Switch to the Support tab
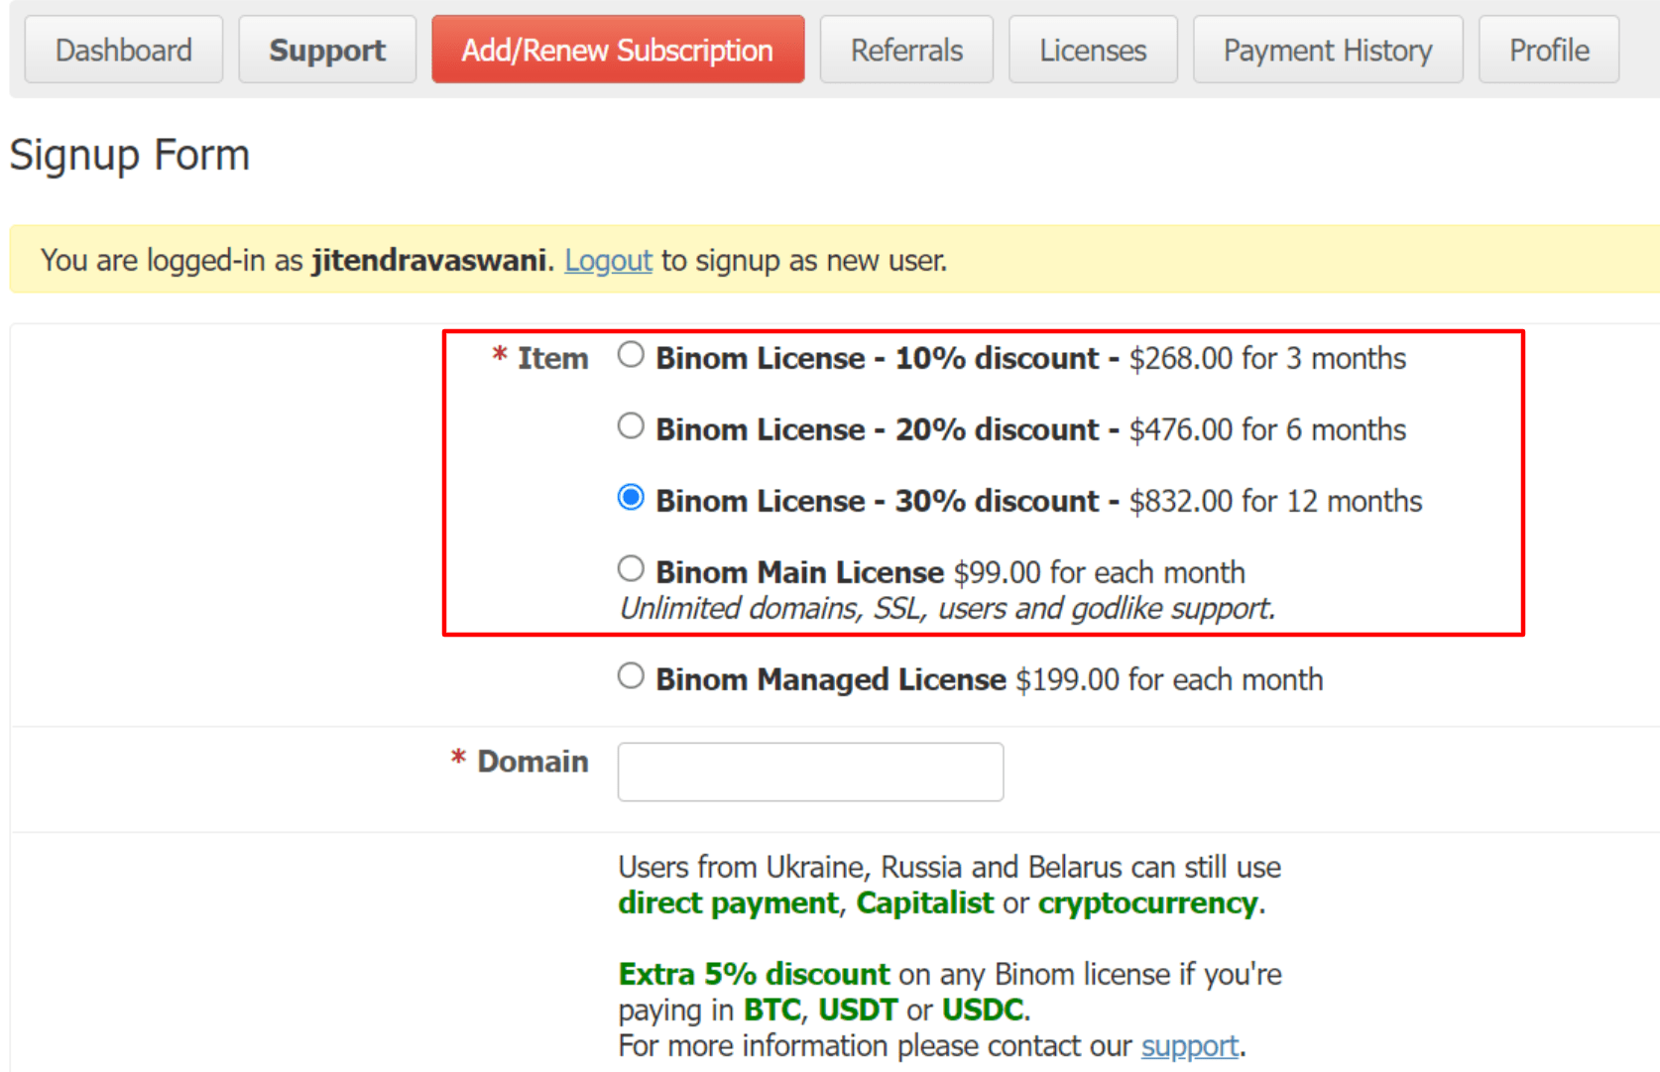This screenshot has height=1072, width=1660. tap(327, 49)
